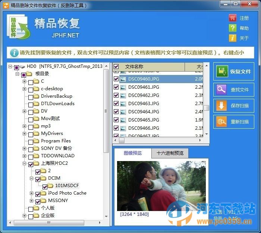Click the file list scroll-right arrow
The width and height of the screenshot is (261, 233).
pos(200,140)
